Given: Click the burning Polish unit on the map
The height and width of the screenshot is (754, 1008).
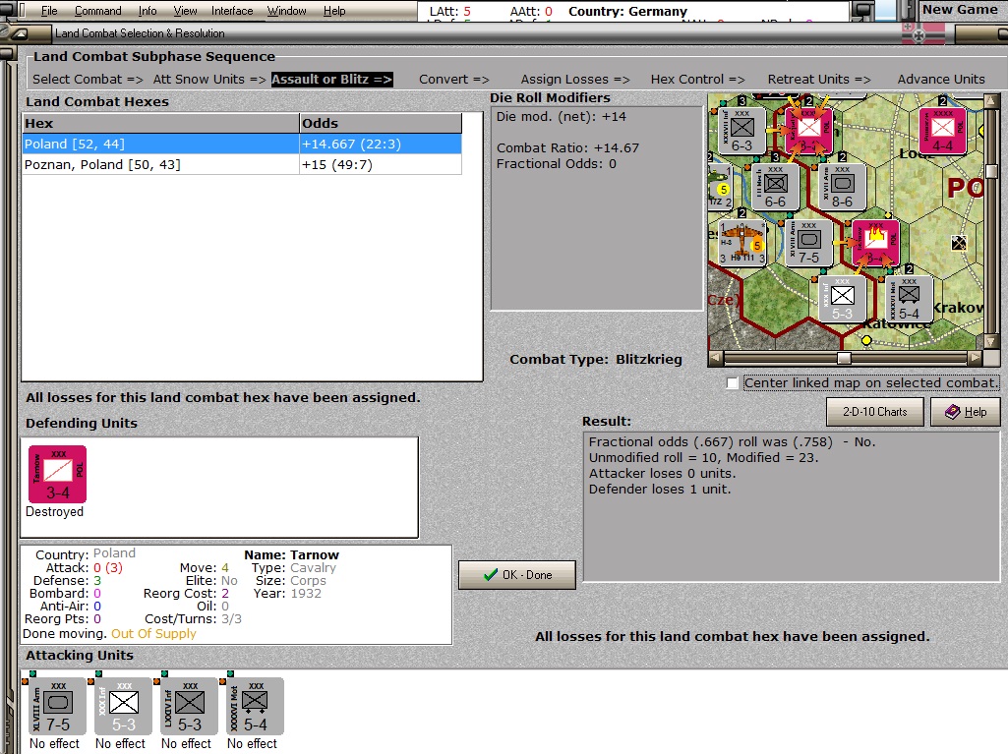Looking at the screenshot, I should tap(875, 243).
